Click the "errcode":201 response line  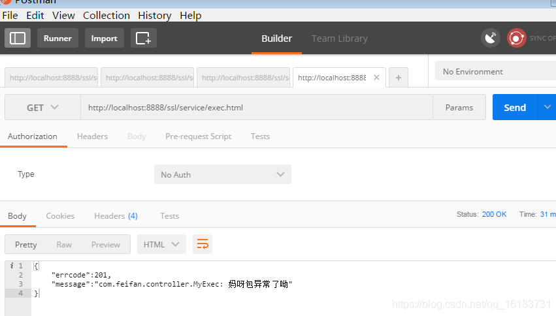[81, 275]
